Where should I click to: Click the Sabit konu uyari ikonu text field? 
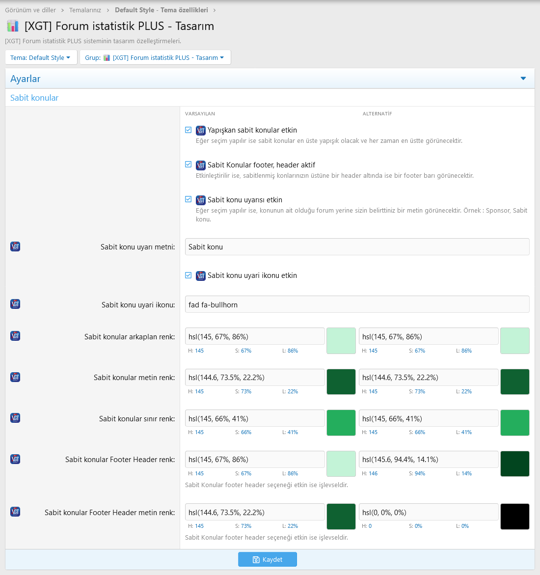(x=357, y=304)
